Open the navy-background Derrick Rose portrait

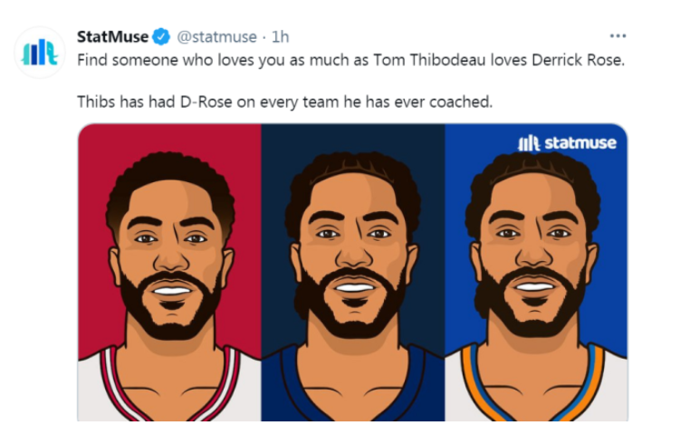point(353,272)
